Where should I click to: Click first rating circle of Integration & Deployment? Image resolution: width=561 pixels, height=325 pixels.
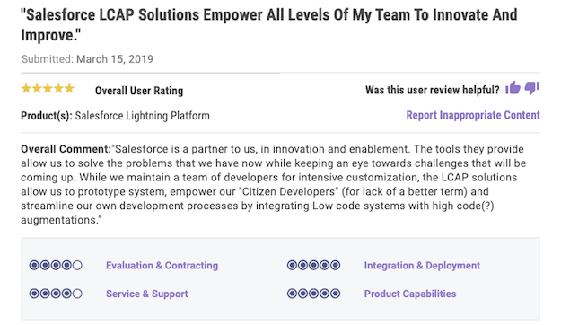coord(292,265)
